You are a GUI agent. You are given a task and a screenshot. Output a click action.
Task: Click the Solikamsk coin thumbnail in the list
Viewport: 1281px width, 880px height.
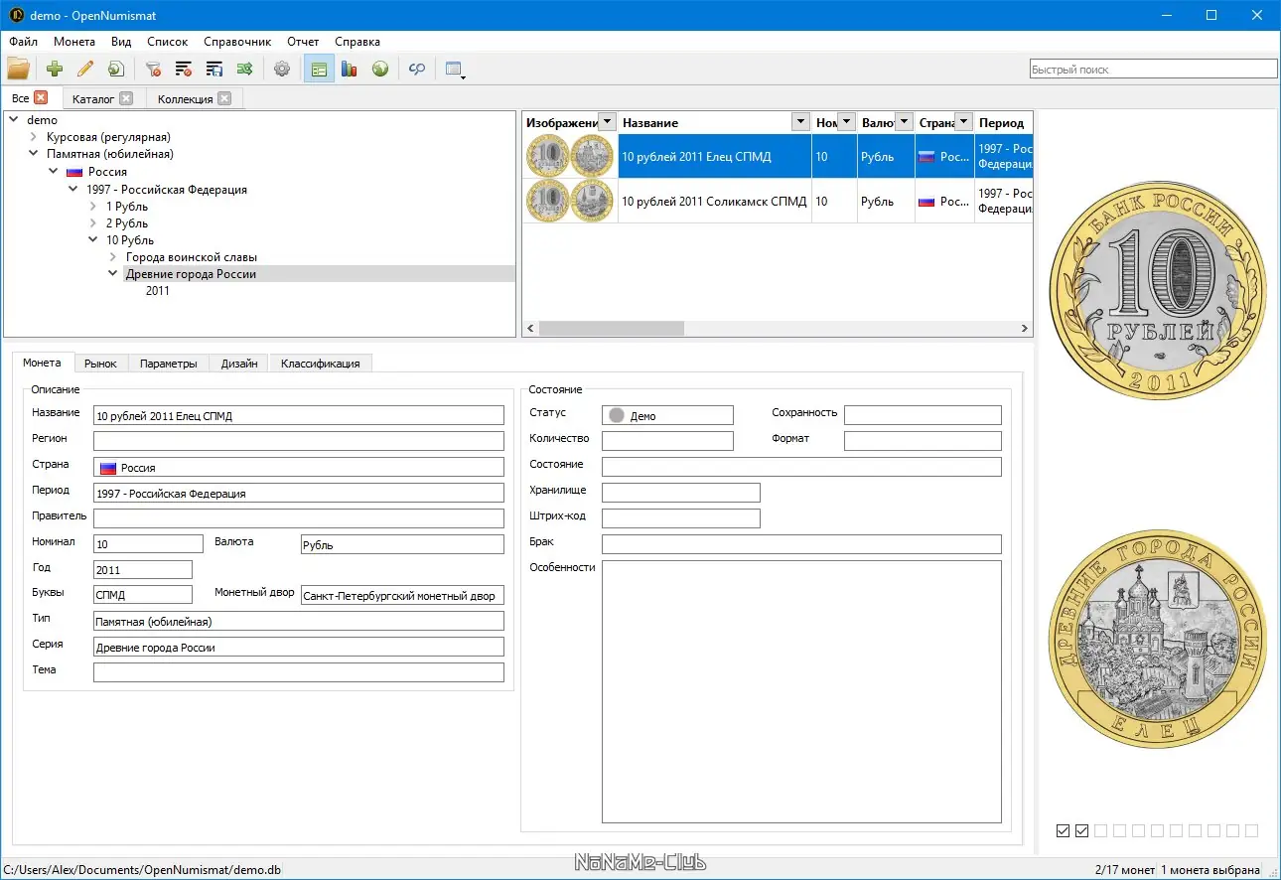(570, 201)
